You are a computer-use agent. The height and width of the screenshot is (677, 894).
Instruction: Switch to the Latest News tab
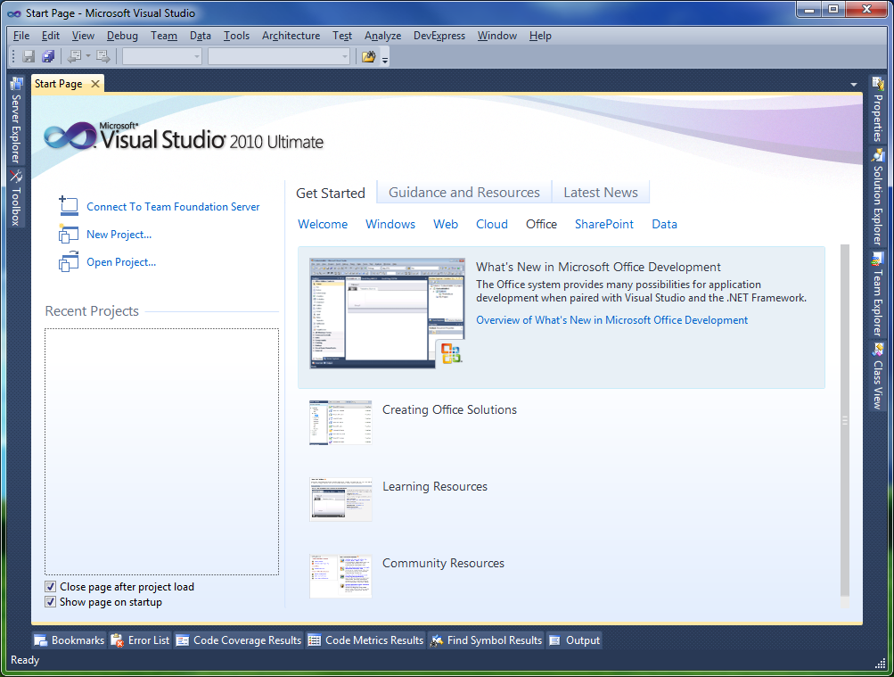[601, 192]
